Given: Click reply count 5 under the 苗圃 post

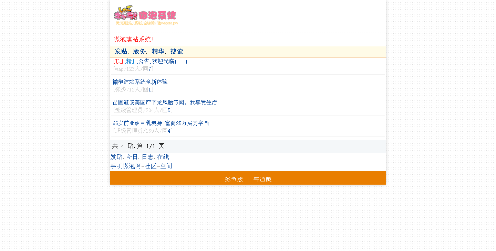Looking at the screenshot, I should coord(169,110).
